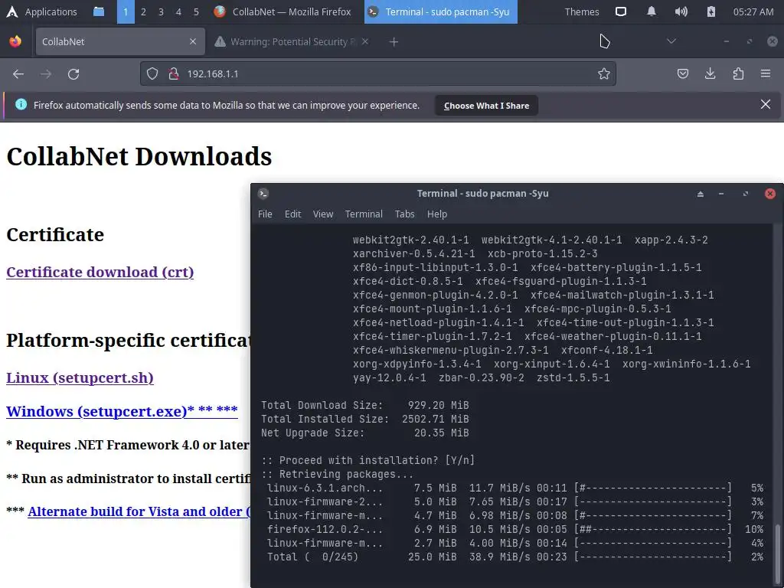Click CollabNet Mozilla Firefox taskbar button
The image size is (784, 588).
(x=283, y=11)
